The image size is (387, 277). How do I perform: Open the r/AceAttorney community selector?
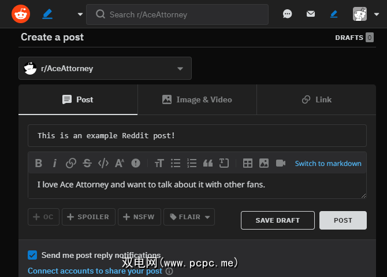tap(105, 68)
